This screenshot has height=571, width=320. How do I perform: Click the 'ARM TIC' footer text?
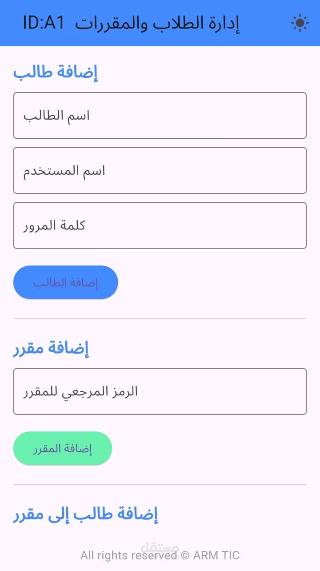216,555
